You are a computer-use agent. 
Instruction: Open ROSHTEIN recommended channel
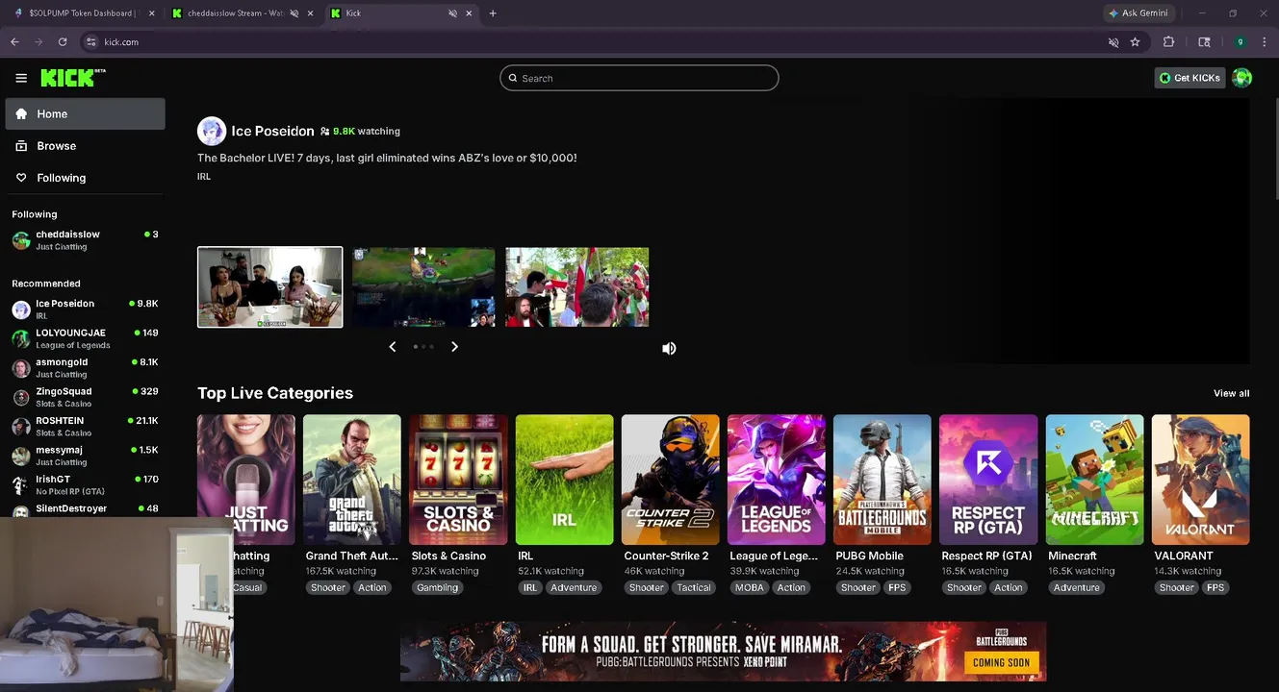[85, 427]
